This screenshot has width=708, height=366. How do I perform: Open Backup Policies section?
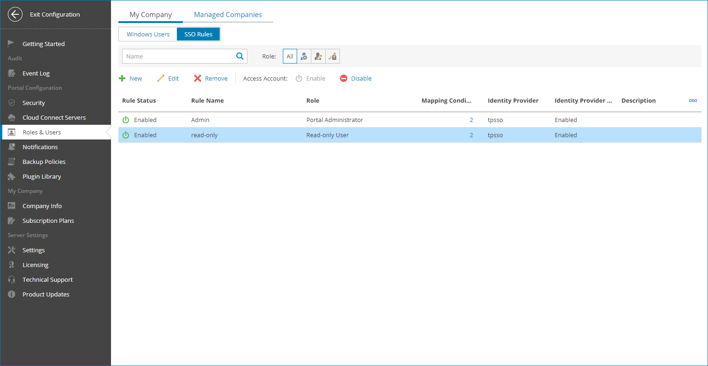[x=44, y=162]
